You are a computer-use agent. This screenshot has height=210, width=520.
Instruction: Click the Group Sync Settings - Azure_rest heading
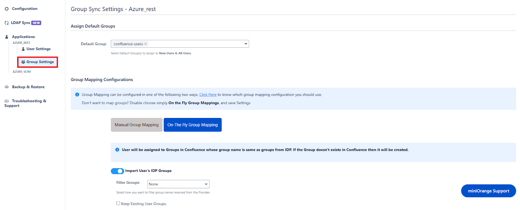click(x=113, y=9)
